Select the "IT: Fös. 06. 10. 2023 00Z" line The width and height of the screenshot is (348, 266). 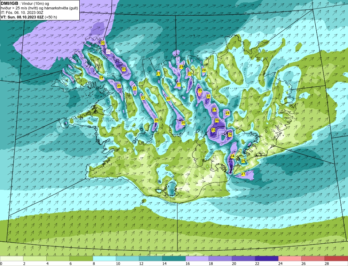[22, 13]
